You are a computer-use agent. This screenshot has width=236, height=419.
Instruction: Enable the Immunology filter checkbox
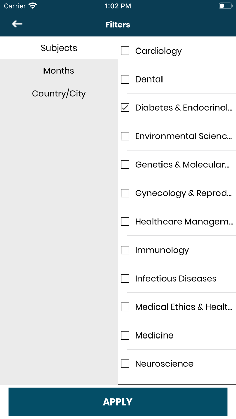pos(125,250)
